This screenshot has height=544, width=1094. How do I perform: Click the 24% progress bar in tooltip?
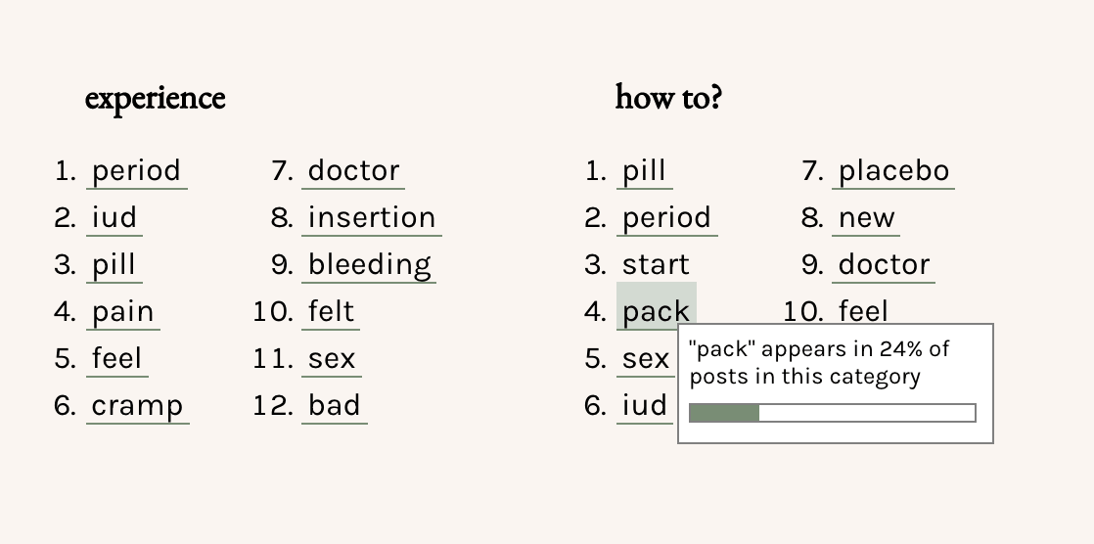coord(832,413)
